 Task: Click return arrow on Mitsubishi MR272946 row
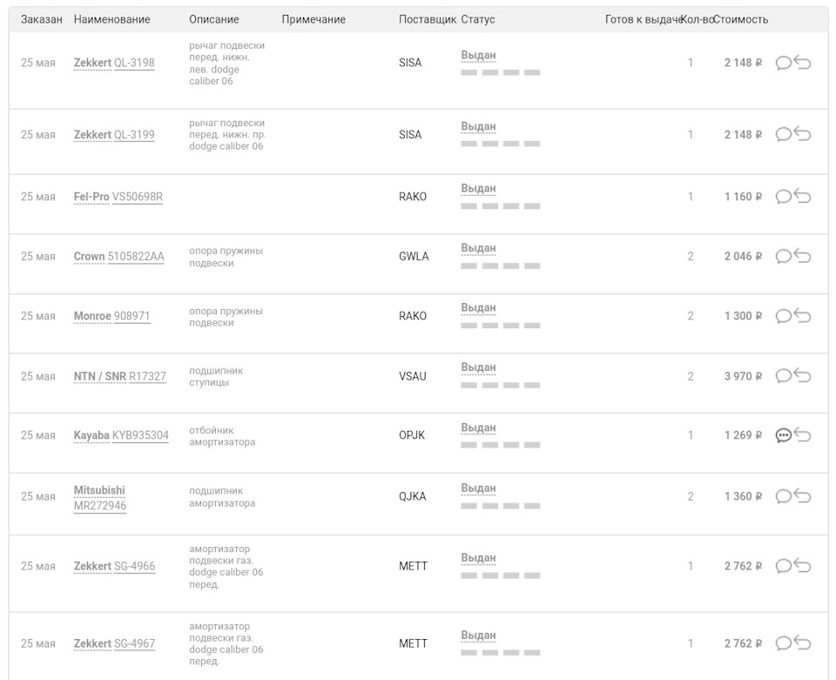pos(803,496)
